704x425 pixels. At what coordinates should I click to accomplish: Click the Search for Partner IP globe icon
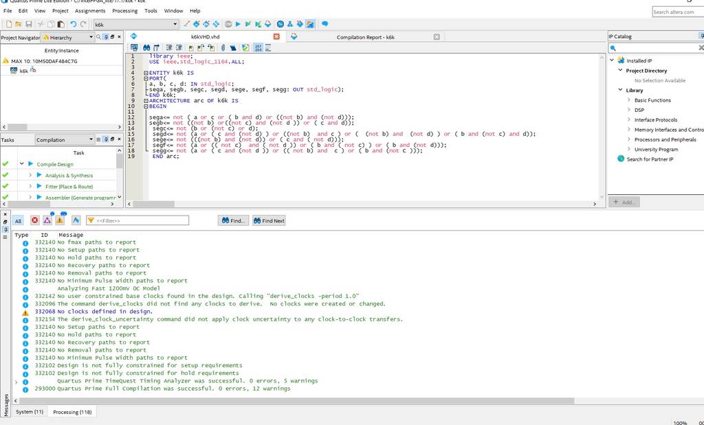click(621, 159)
